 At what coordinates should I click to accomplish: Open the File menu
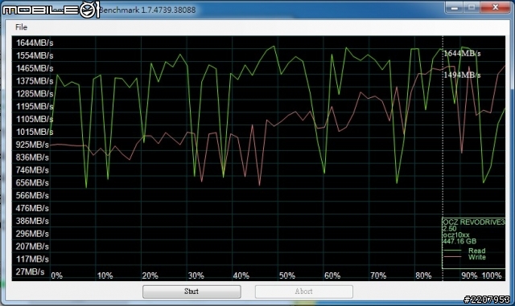coord(22,27)
